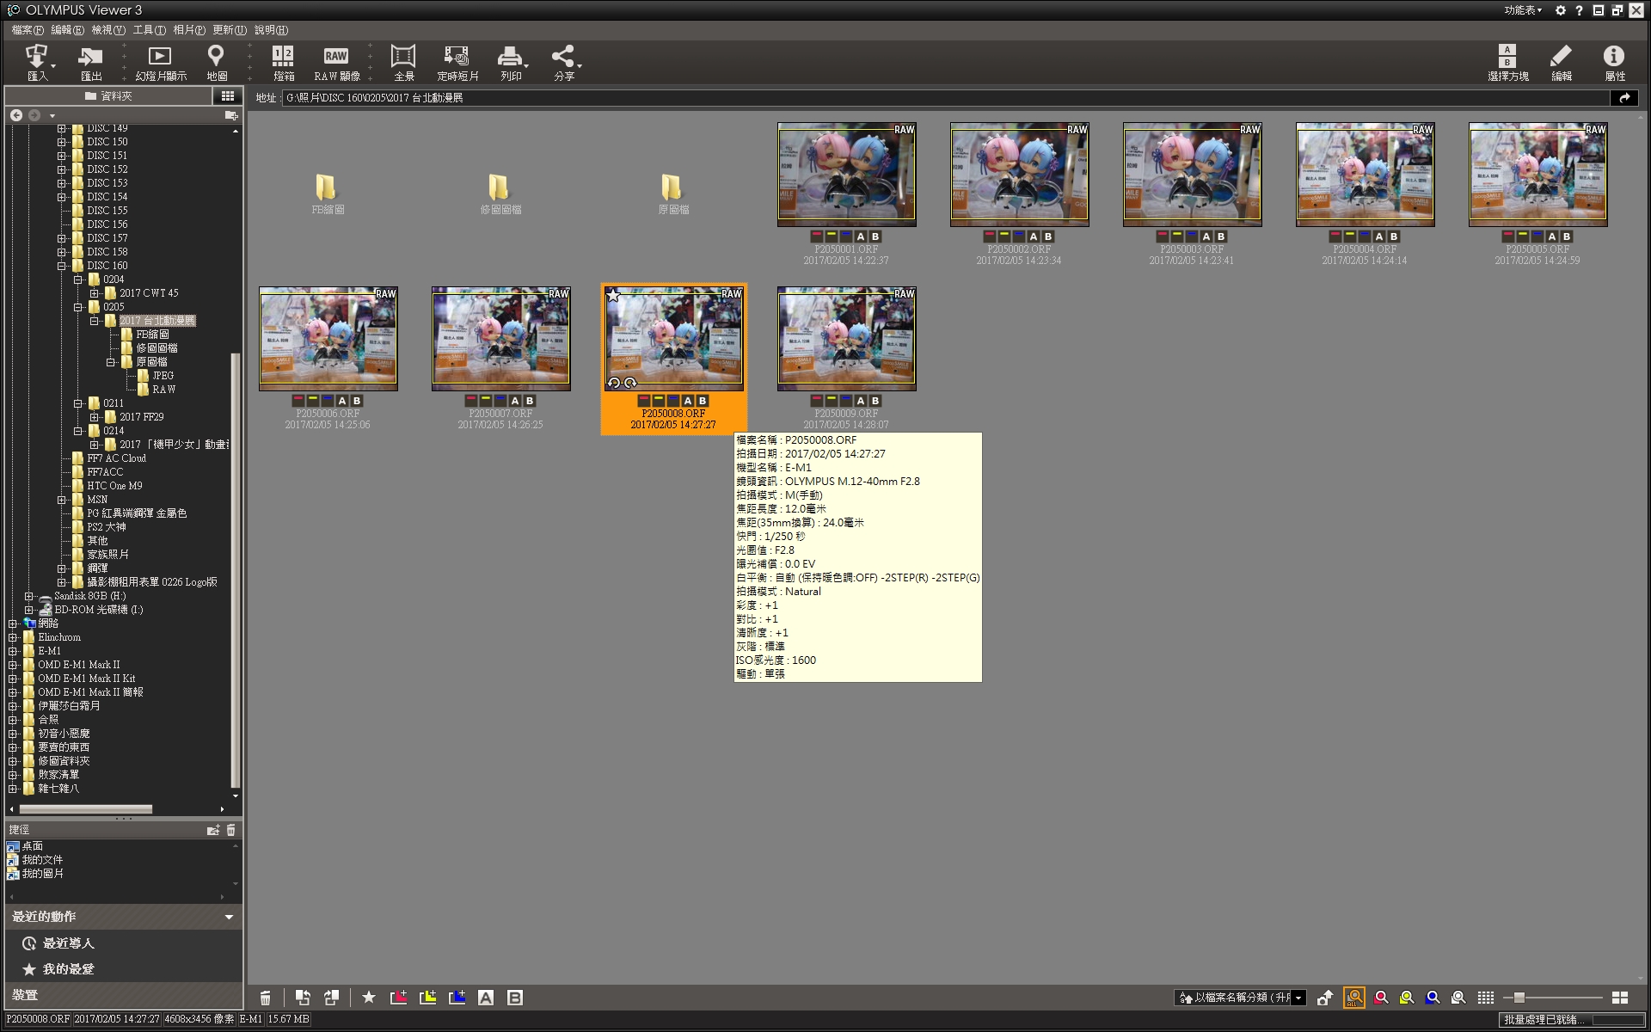Toggle the star mark on P2050008.ORF thumbnail

pos(613,296)
